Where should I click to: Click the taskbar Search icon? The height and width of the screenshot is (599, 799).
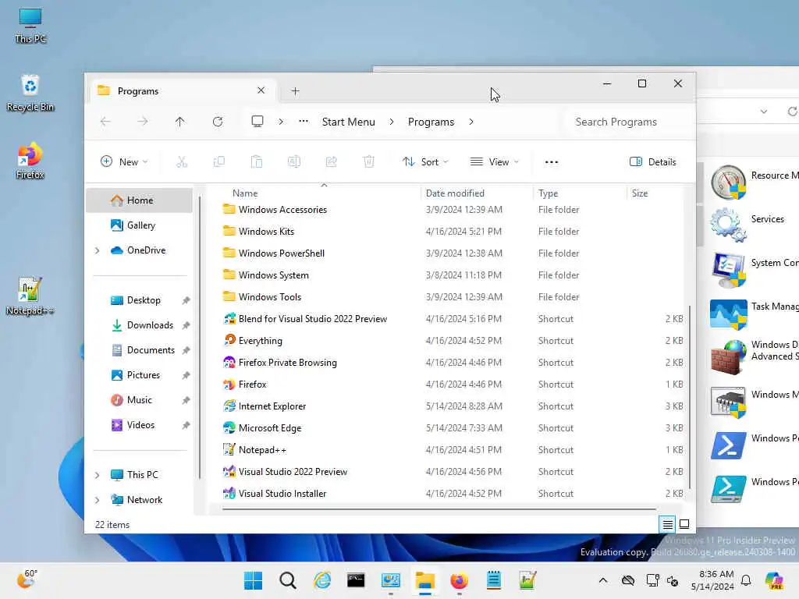[287, 580]
